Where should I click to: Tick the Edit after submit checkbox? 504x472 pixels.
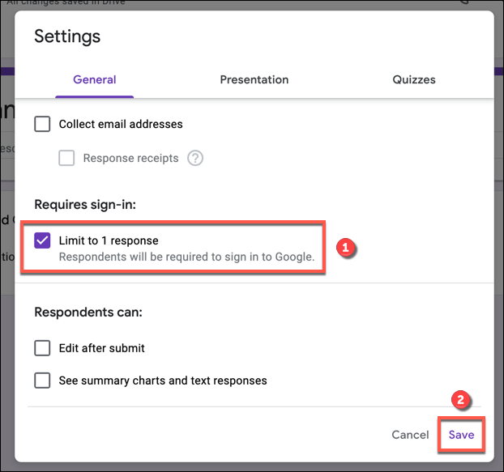point(43,348)
